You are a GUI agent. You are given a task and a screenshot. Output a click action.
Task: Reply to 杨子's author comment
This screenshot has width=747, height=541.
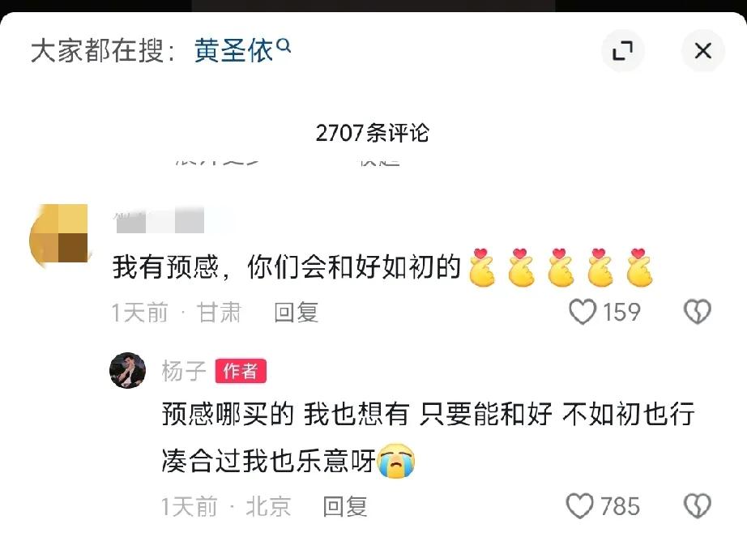[345, 506]
